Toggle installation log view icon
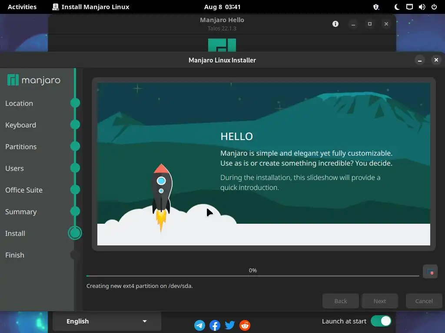Viewport: 445px width, 333px height. [x=430, y=272]
